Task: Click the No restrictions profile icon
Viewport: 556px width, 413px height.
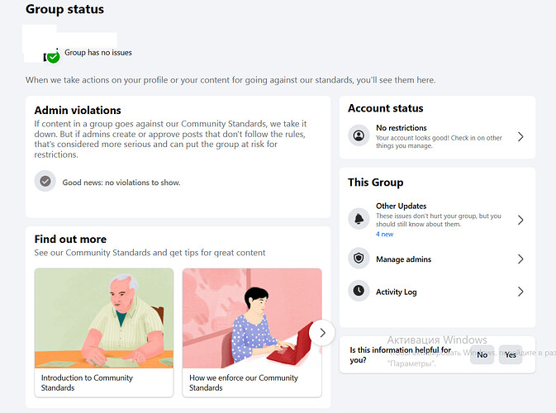Action: [359, 136]
